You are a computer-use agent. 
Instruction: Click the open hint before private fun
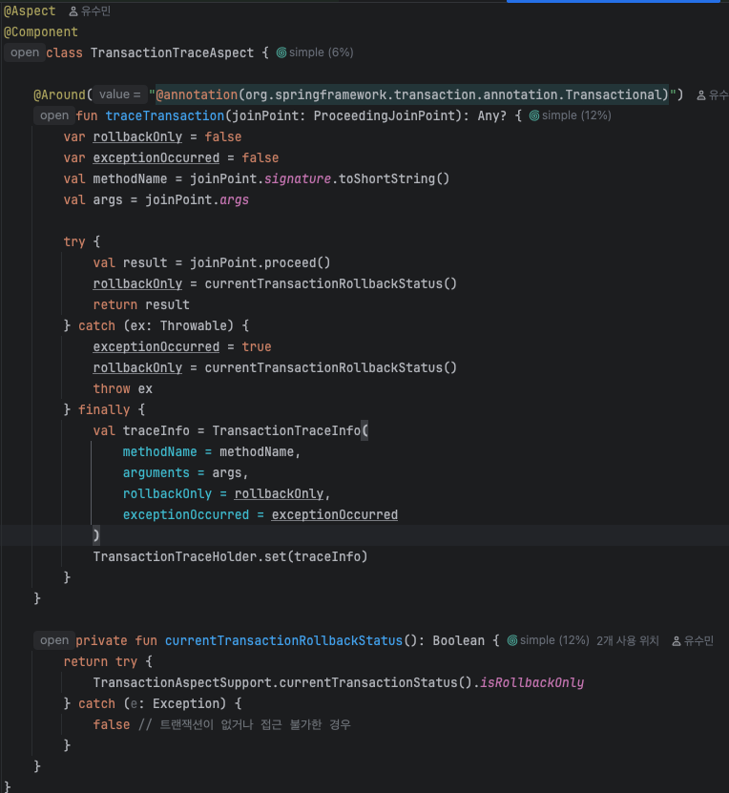pyautogui.click(x=54, y=640)
